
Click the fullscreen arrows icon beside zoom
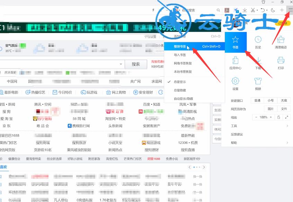(x=287, y=117)
